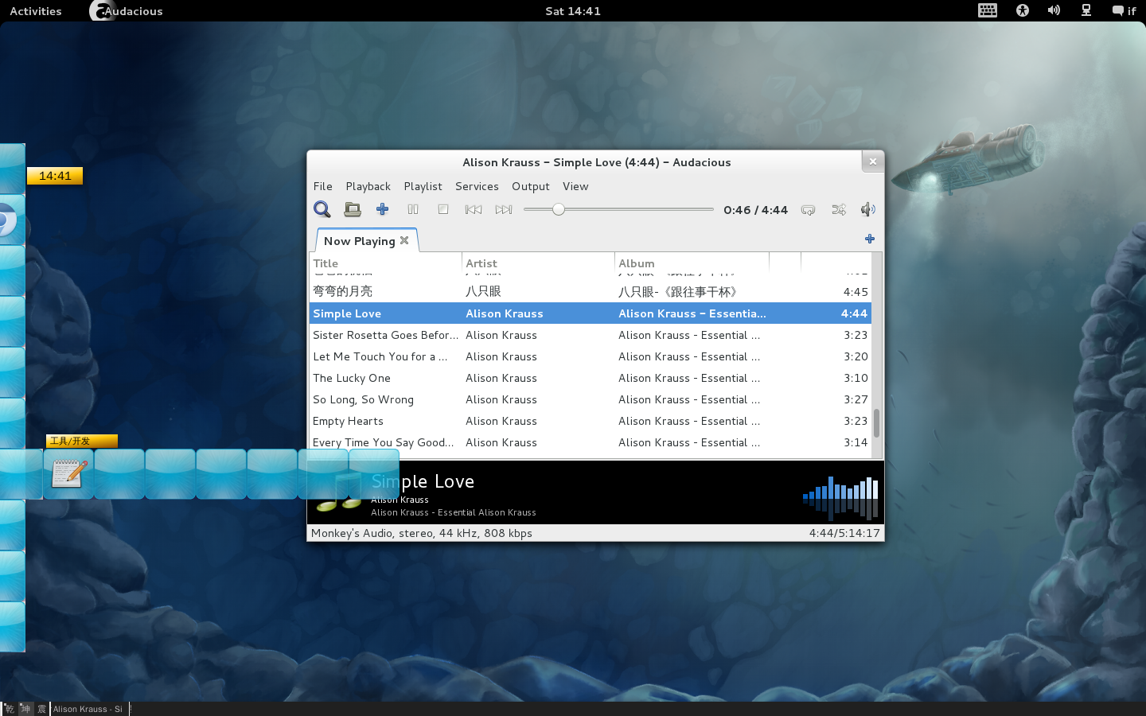Click the yellow 14:41 clock widget
This screenshot has height=716, width=1146.
(55, 176)
